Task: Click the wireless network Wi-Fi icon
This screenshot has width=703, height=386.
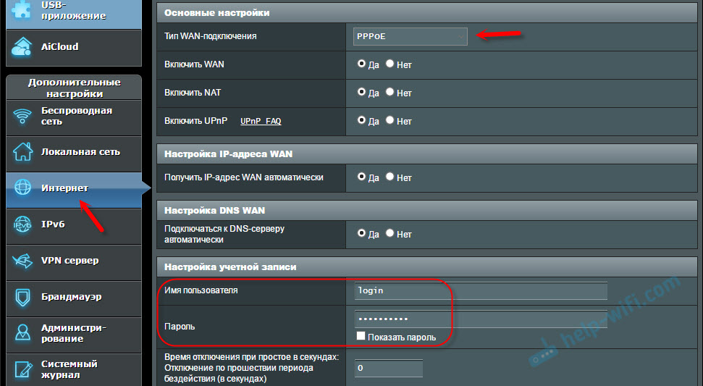Action: click(23, 116)
